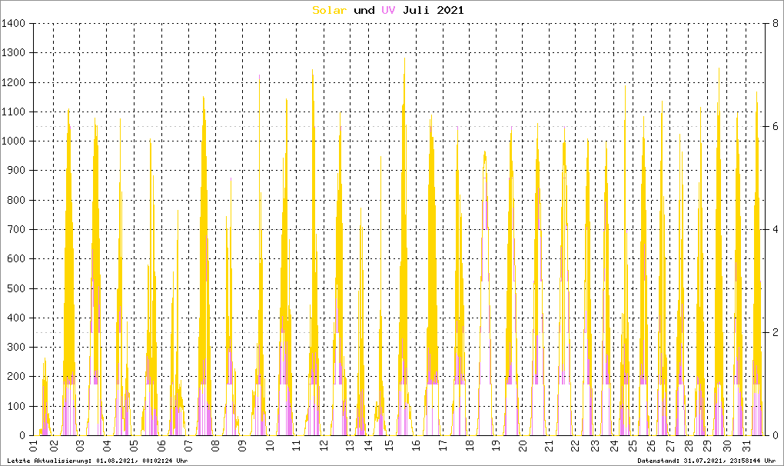Viewport: 784px width, 466px height.
Task: Select the 1000 label on the left axis
Action: coord(15,141)
